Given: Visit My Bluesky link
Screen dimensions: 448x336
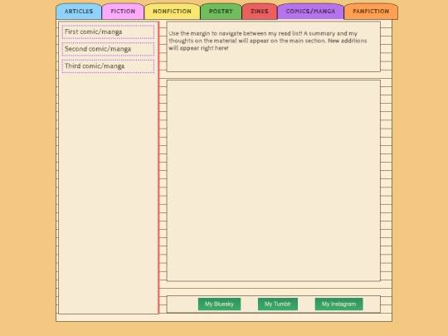Looking at the screenshot, I should (x=219, y=304).
